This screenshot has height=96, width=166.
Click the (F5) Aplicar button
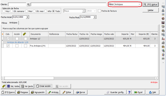pyautogui.click(x=151, y=5)
